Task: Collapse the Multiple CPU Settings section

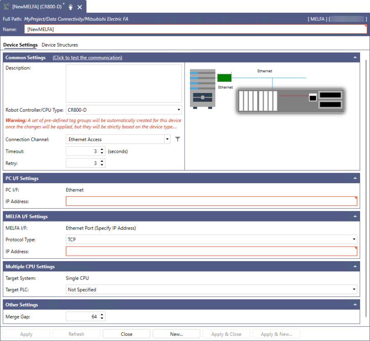Action: coord(355,267)
